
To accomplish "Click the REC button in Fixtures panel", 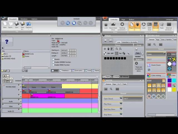I will coord(105,40).
